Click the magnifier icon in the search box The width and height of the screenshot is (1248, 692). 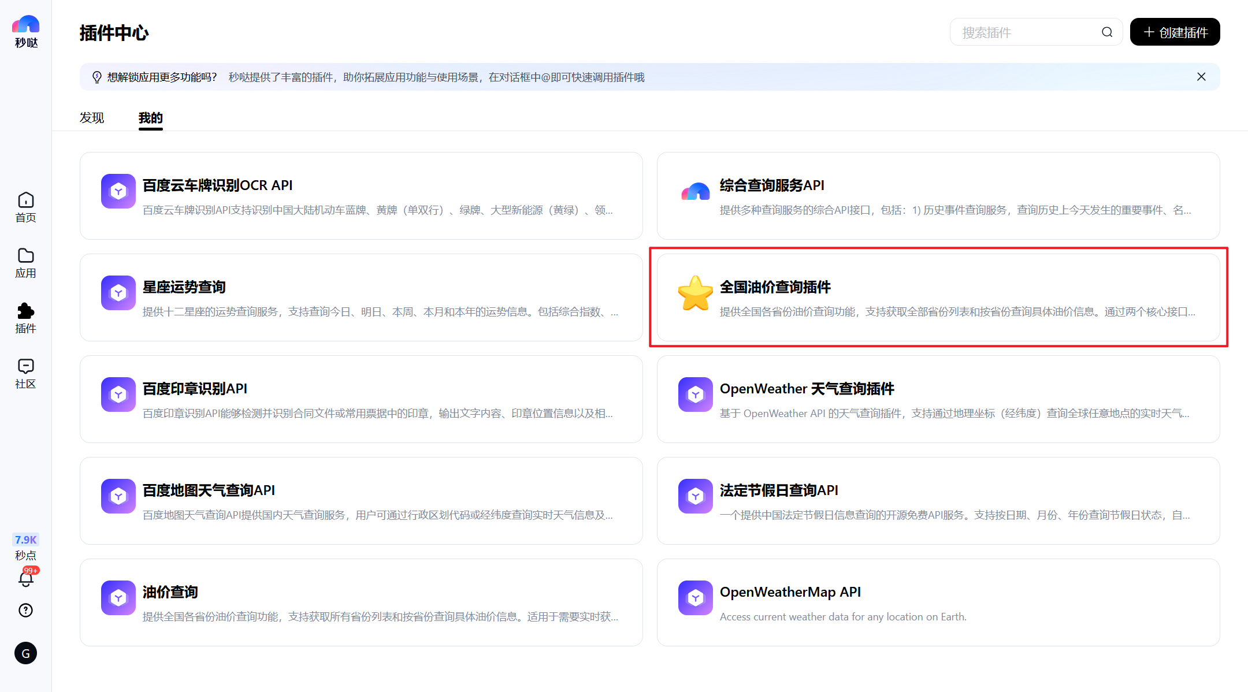(x=1106, y=32)
